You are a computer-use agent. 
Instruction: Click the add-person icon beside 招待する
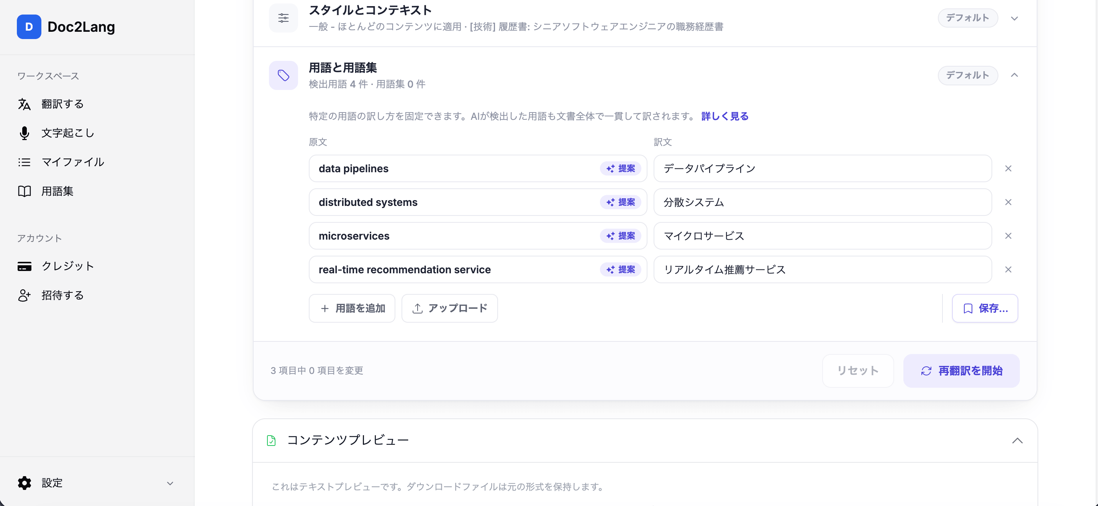pos(24,295)
